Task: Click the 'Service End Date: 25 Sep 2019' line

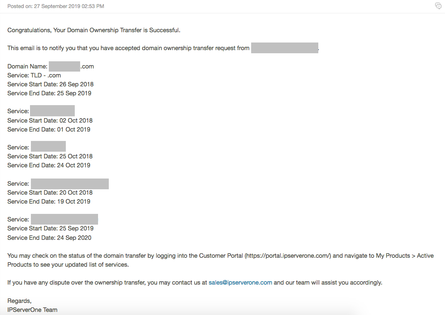Action: (49, 93)
